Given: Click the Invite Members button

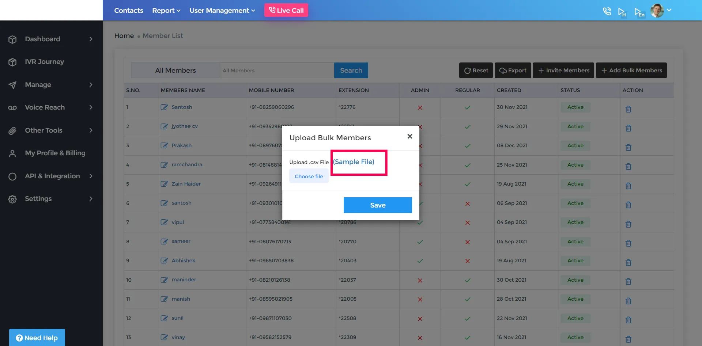Looking at the screenshot, I should point(563,70).
